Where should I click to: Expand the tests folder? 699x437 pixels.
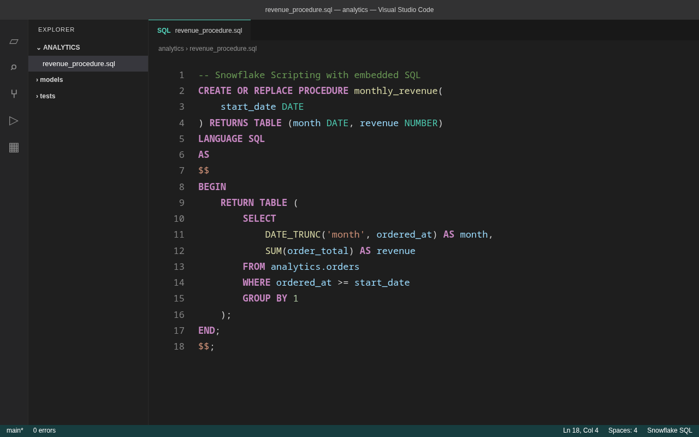[x=88, y=96]
